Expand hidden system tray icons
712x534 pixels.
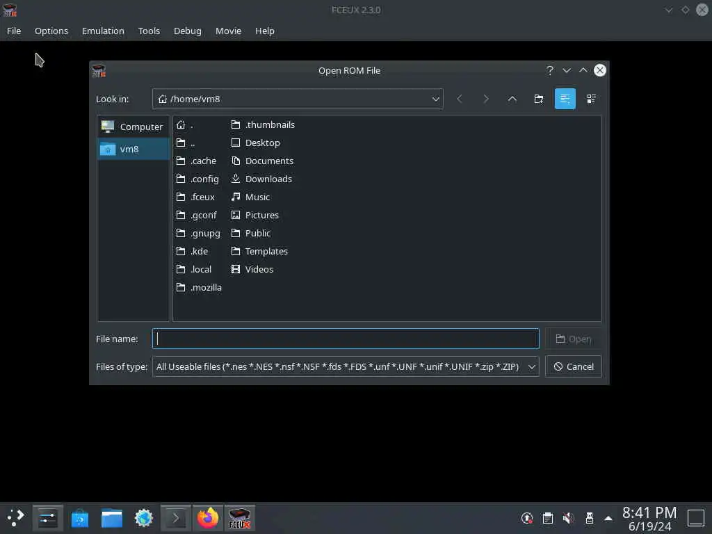[608, 518]
